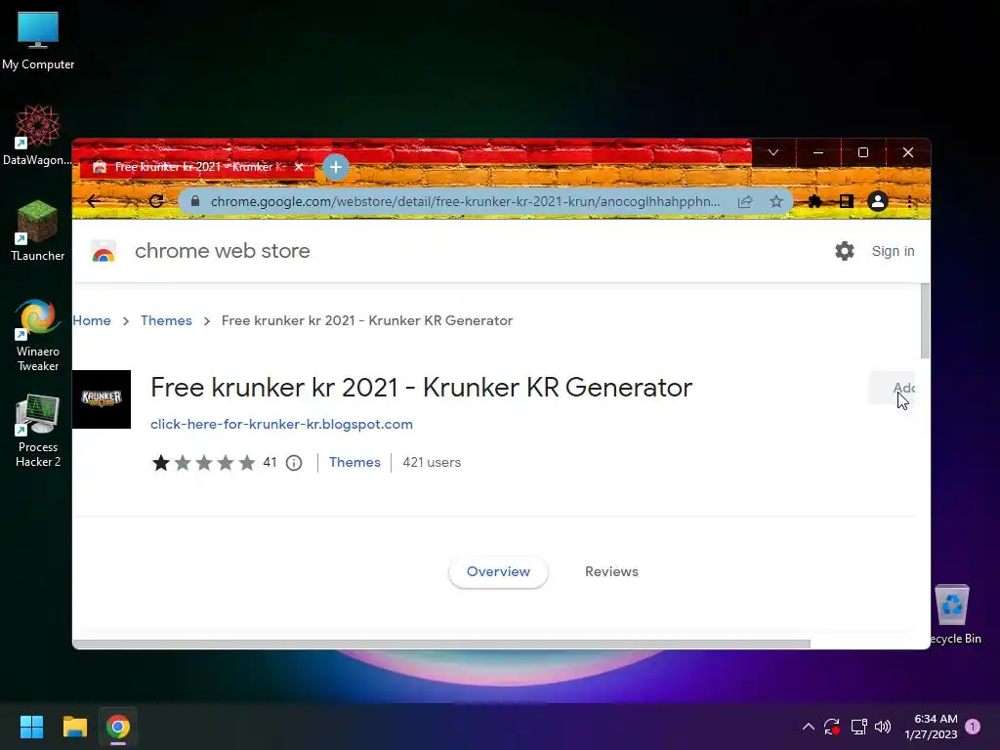Screen dimensions: 1000x750
Task: Open the Chrome tab search dropdown
Action: (773, 152)
